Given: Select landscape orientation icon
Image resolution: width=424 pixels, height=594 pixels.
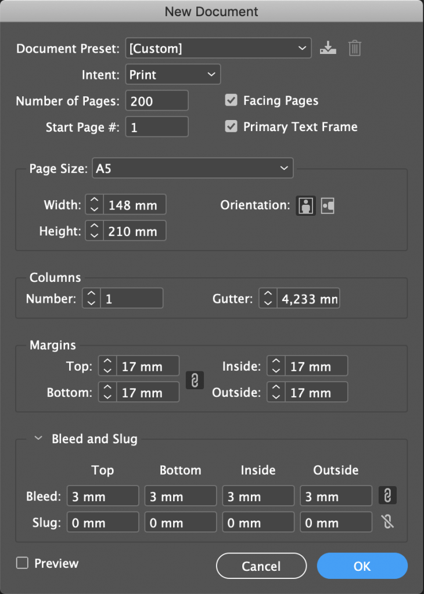Looking at the screenshot, I should coord(328,205).
